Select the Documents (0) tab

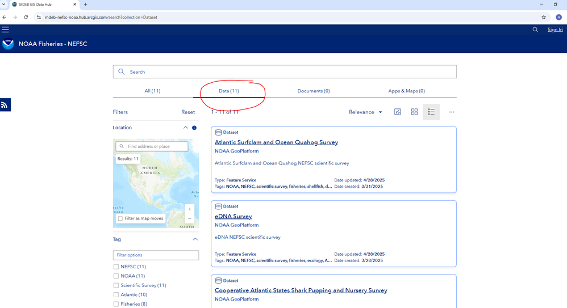pyautogui.click(x=314, y=91)
